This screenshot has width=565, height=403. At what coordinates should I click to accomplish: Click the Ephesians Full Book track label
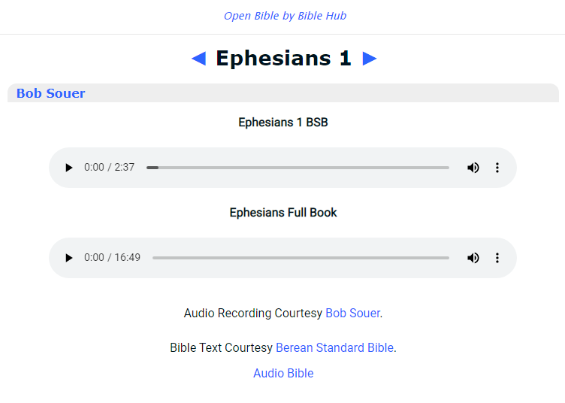283,213
